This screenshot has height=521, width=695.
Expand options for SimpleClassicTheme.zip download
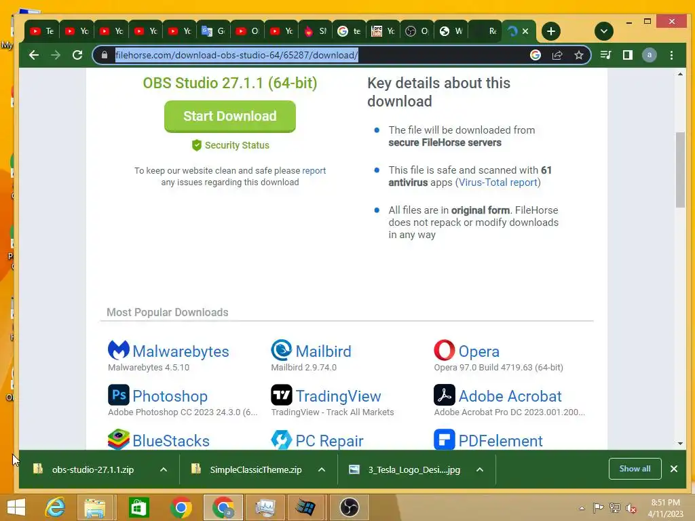[x=322, y=469]
